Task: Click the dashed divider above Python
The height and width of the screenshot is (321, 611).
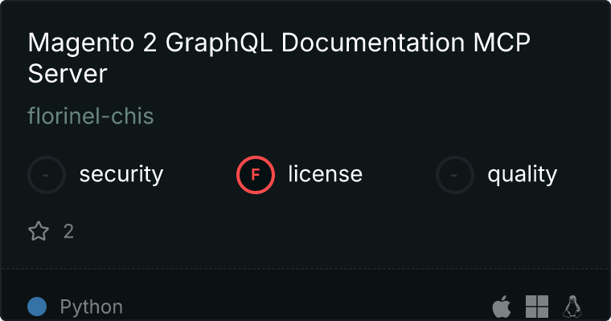Action: (305, 268)
